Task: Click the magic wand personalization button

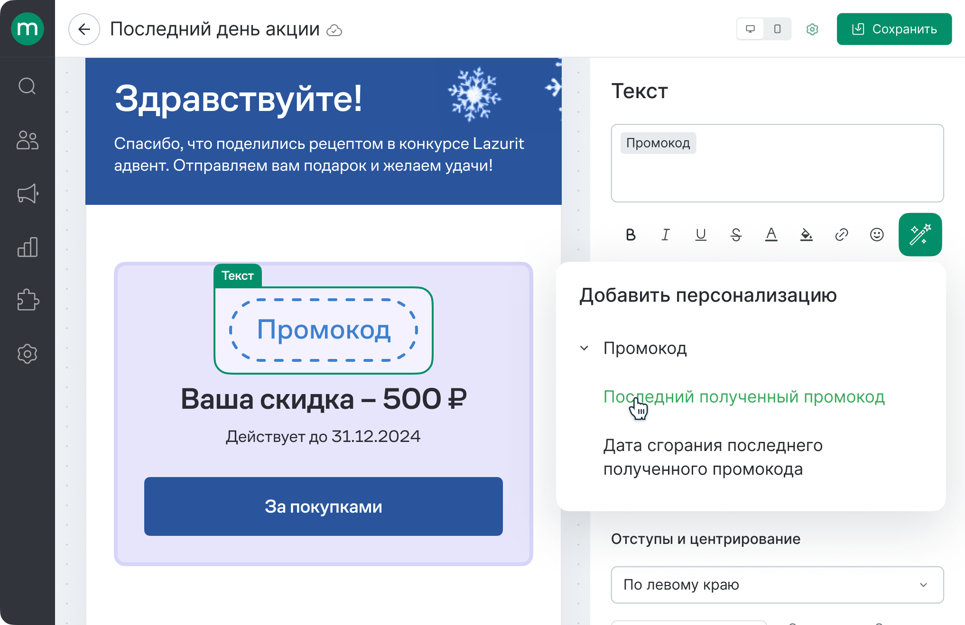Action: pyautogui.click(x=920, y=235)
